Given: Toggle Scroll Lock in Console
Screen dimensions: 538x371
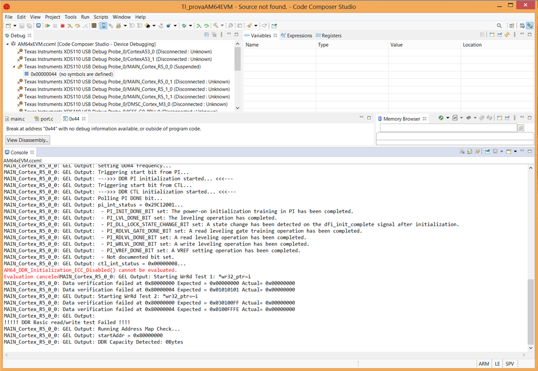Looking at the screenshot, I should coord(470,151).
